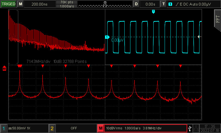This screenshot has height=133, width=221.
Task: Click the trigger level arrow on right edge
Action: (199, 37)
